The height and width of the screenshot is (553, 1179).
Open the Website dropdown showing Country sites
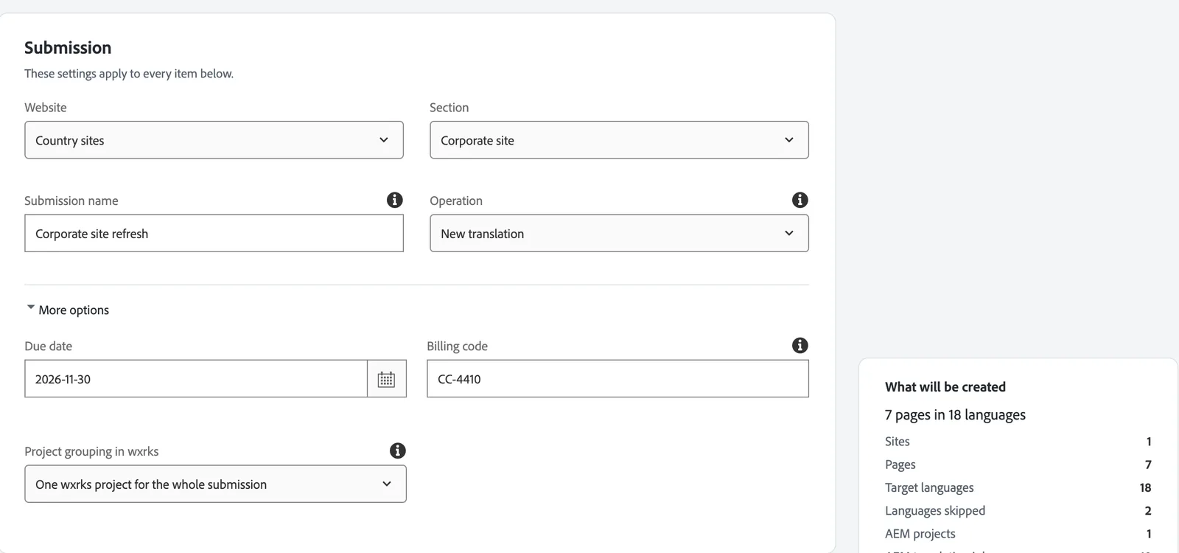pyautogui.click(x=214, y=140)
